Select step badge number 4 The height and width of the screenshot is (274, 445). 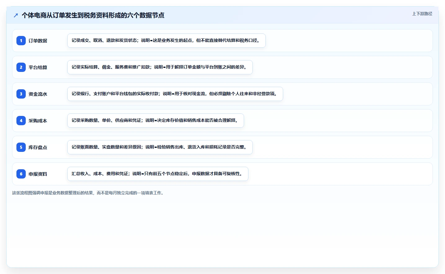pyautogui.click(x=21, y=121)
